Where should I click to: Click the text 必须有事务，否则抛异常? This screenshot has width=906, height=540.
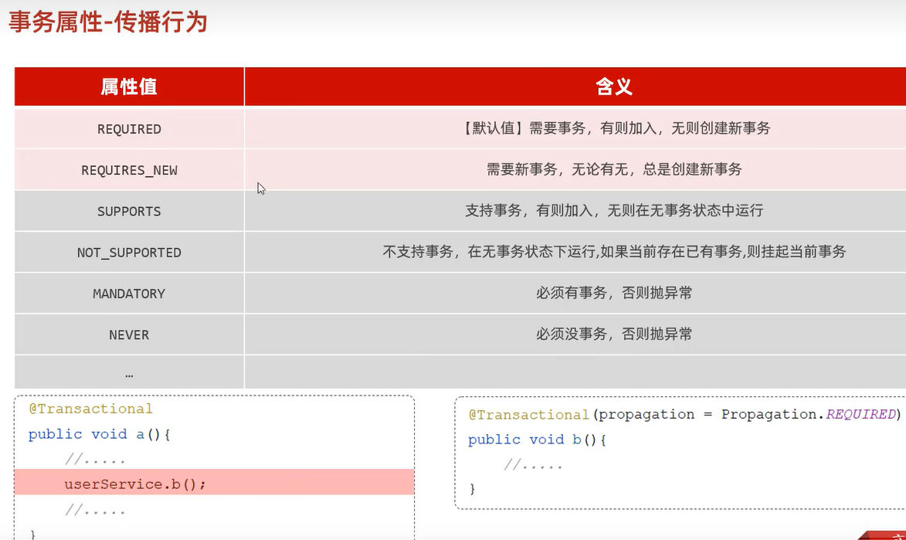tap(613, 293)
